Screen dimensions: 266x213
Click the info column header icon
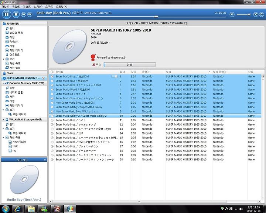point(52,72)
